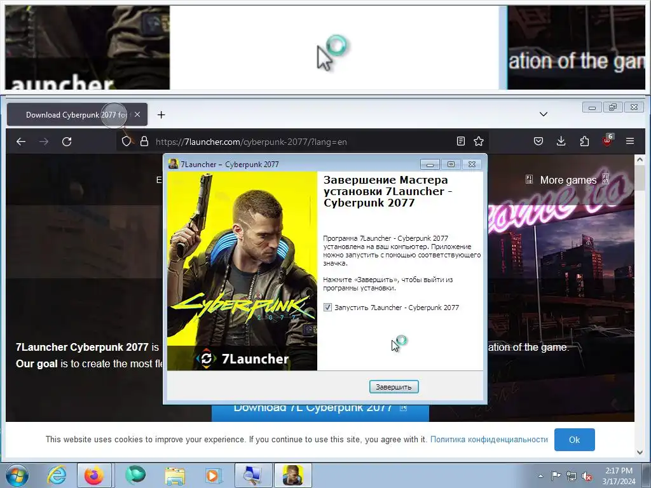This screenshot has height=488, width=651.
Task: Open More games menu on website
Action: point(568,180)
